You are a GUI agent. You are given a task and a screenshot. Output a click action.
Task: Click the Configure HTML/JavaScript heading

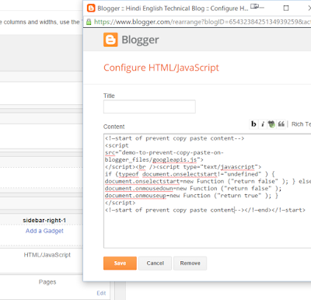[161, 68]
